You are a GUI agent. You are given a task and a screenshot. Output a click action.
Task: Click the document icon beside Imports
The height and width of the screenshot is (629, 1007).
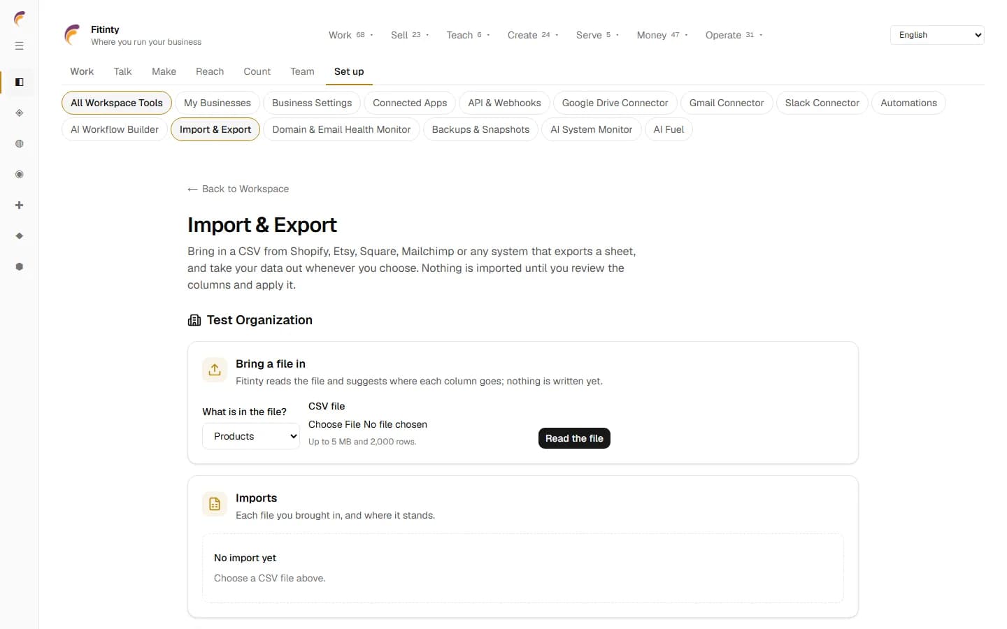[x=215, y=504]
